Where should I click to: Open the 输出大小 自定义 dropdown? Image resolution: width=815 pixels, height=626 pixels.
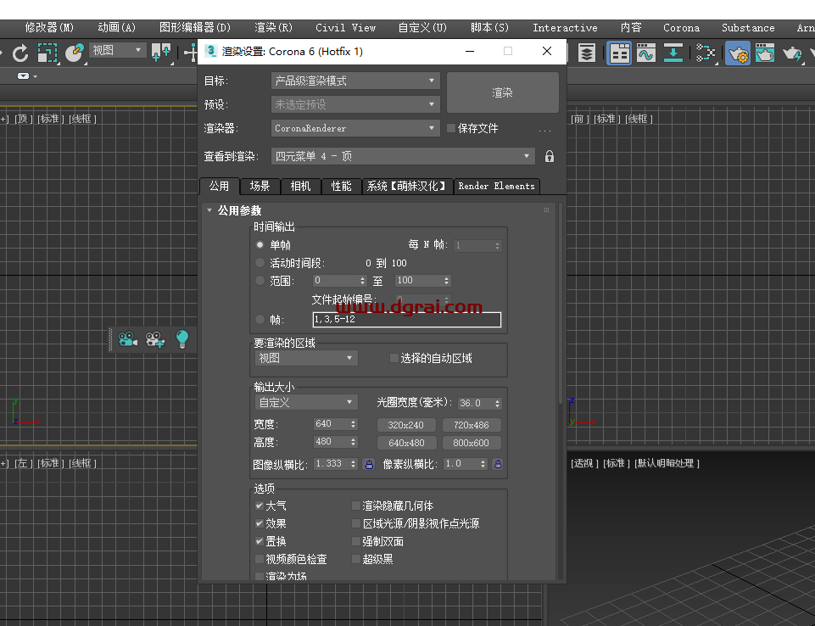(306, 402)
